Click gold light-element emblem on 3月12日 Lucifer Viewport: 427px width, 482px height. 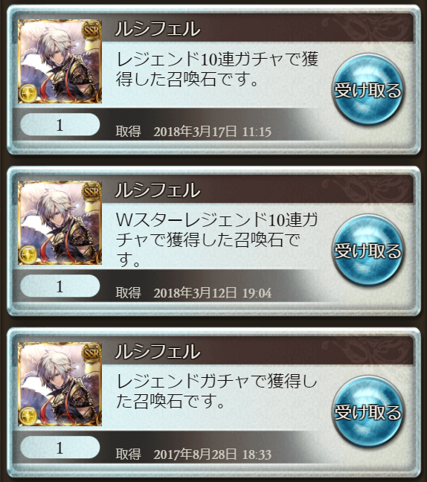pyautogui.click(x=28, y=254)
